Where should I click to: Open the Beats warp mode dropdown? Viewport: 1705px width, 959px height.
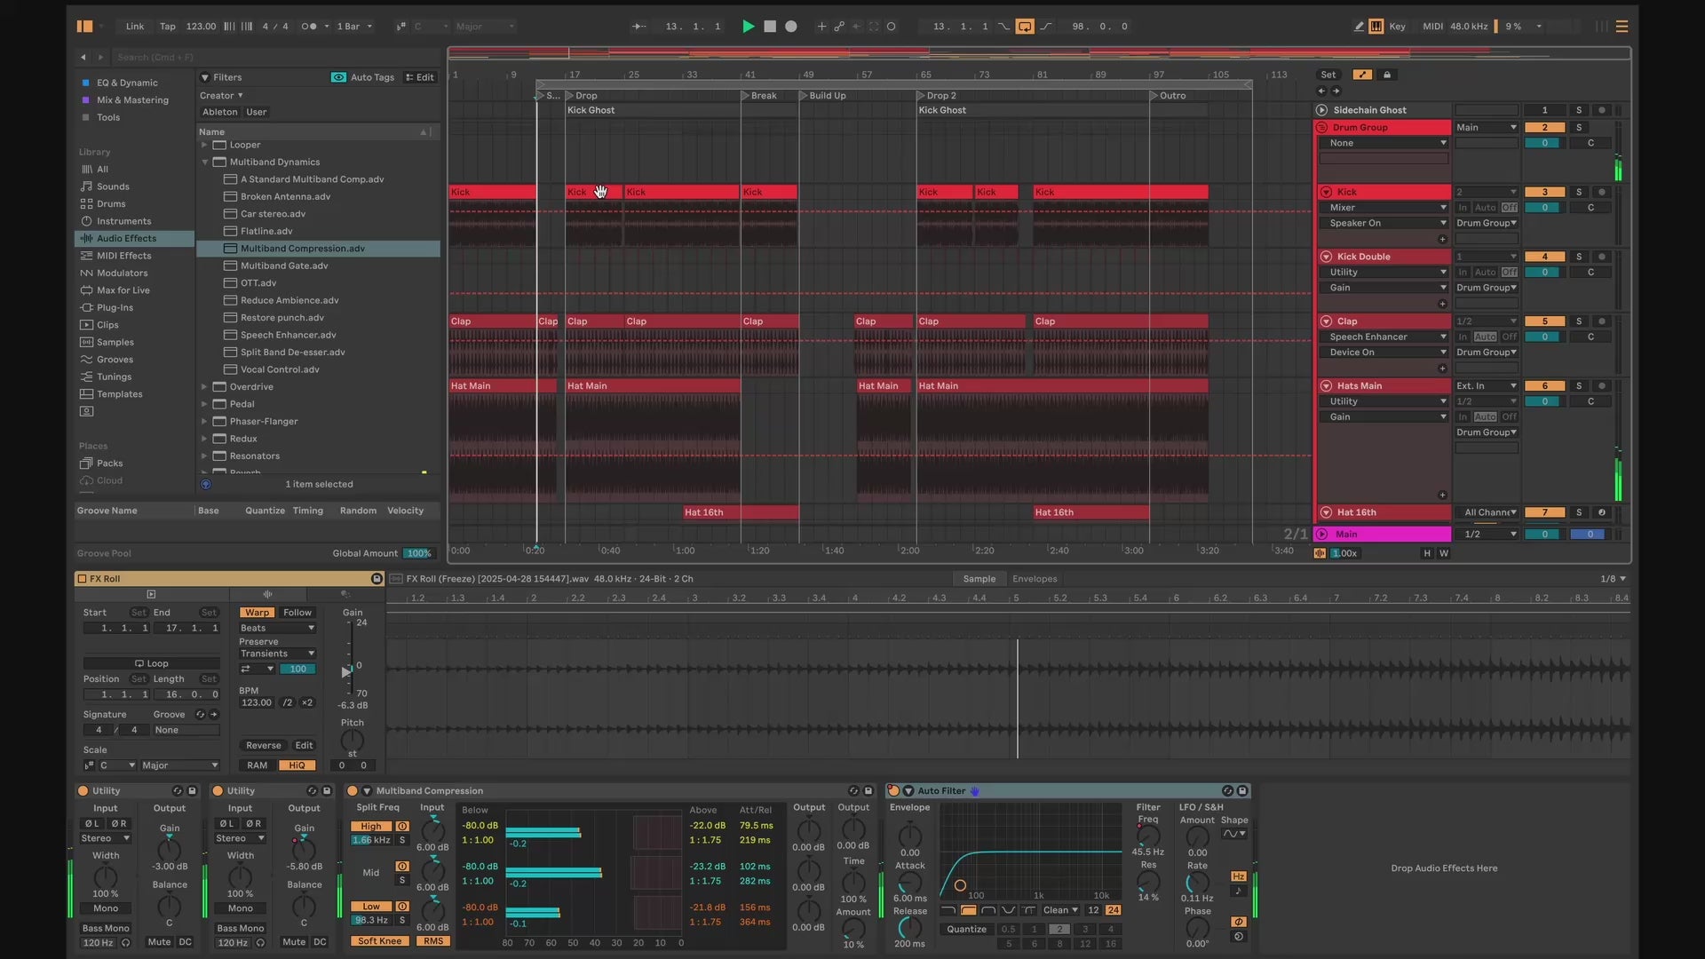click(x=277, y=628)
